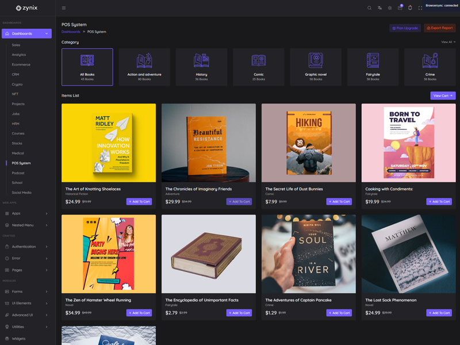The height and width of the screenshot is (345, 460).
Task: Go to Analytics dashboard in sidebar
Action: coord(19,55)
